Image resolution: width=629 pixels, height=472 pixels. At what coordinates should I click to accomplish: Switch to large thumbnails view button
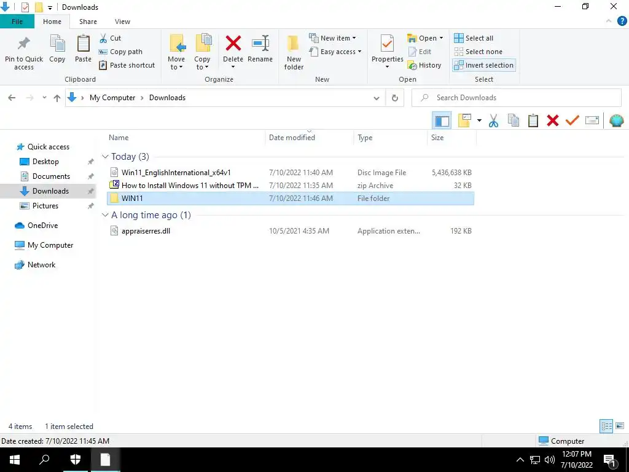coord(620,426)
